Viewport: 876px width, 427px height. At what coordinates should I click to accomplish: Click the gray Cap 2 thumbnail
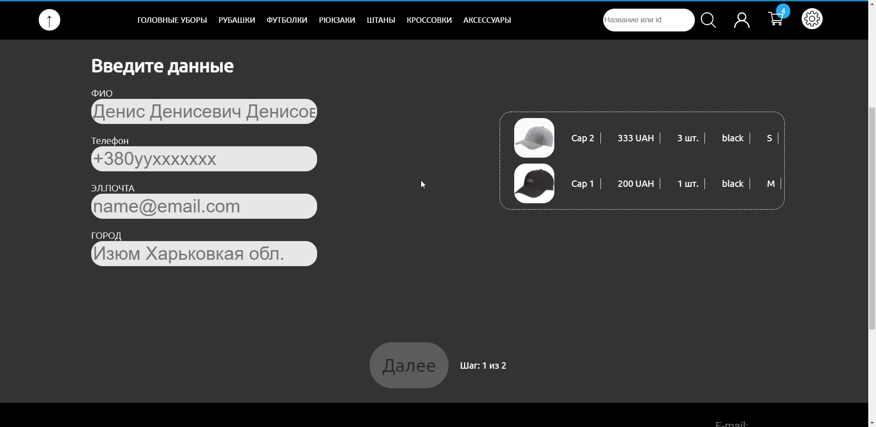pos(534,138)
